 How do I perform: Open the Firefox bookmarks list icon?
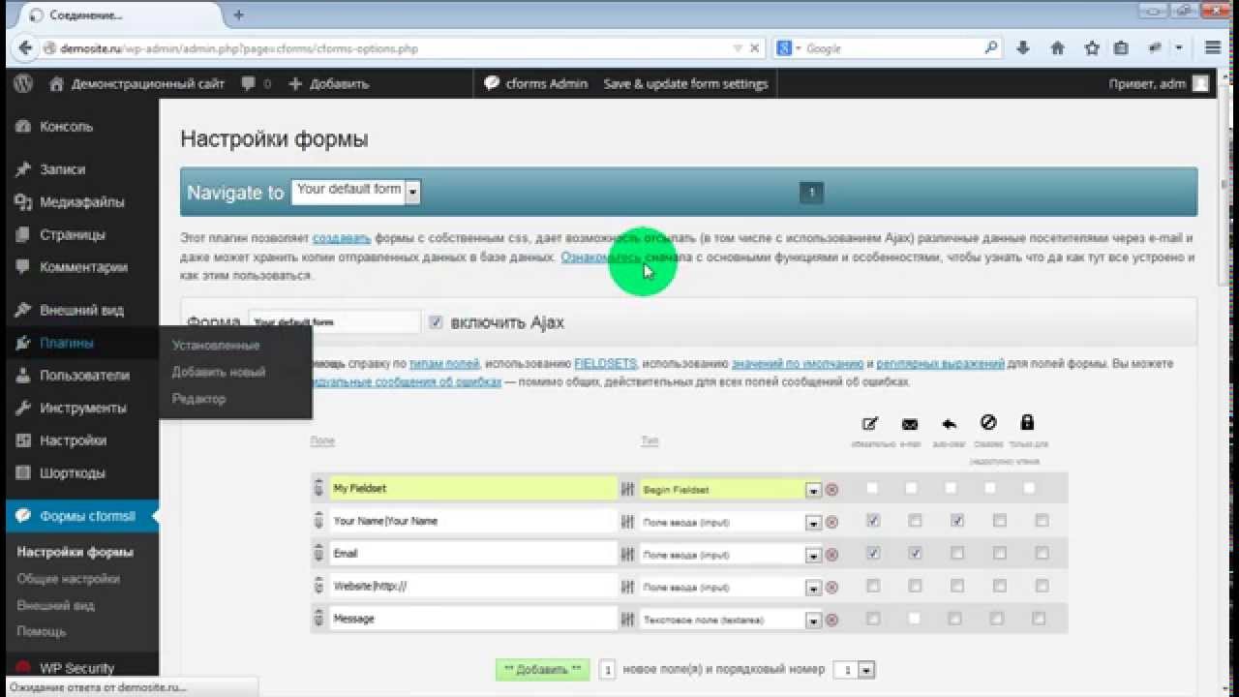[1121, 47]
